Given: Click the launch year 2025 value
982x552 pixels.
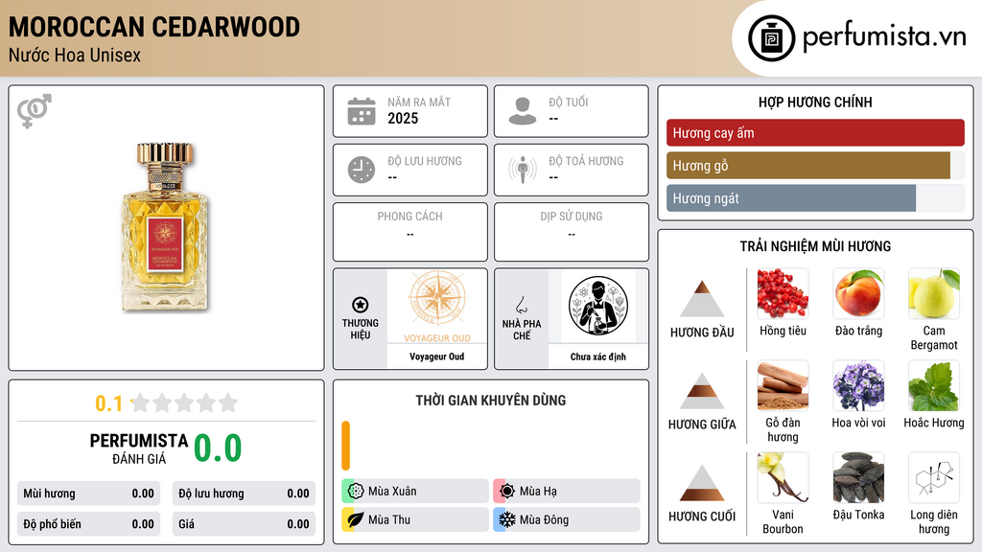Looking at the screenshot, I should [x=403, y=118].
